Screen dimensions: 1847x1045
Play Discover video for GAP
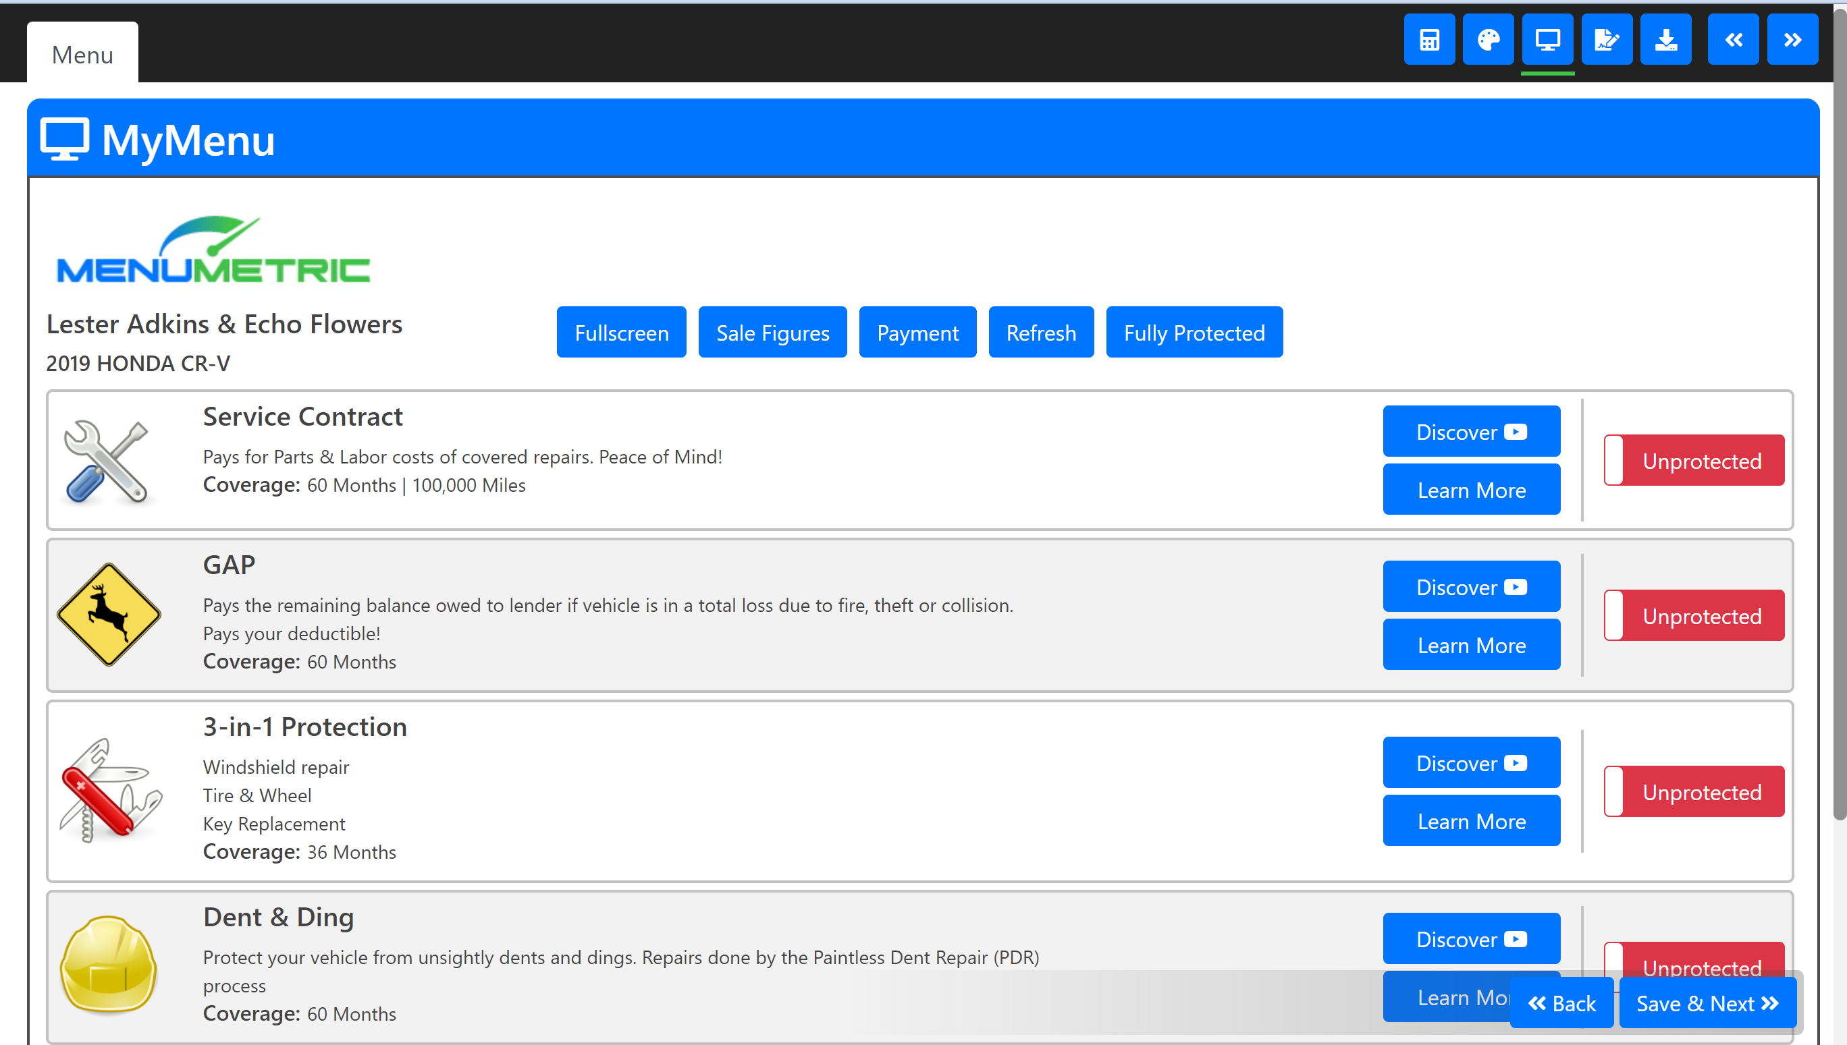pyautogui.click(x=1472, y=586)
